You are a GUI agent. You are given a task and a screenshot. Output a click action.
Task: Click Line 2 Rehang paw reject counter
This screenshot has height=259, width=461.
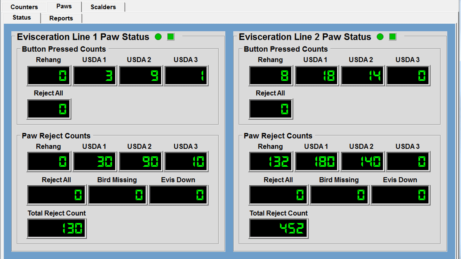[271, 162]
